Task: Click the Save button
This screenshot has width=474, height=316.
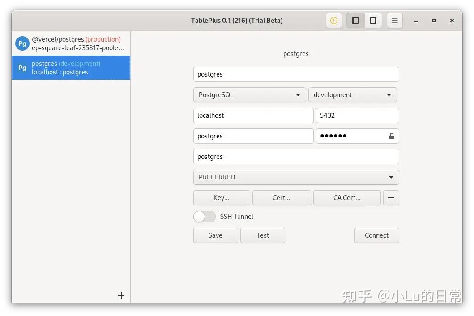Action: [215, 235]
